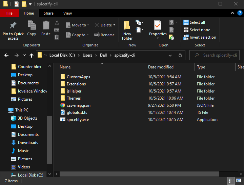Click the Paste shortcut icon
The height and width of the screenshot is (185, 244).
click(57, 37)
